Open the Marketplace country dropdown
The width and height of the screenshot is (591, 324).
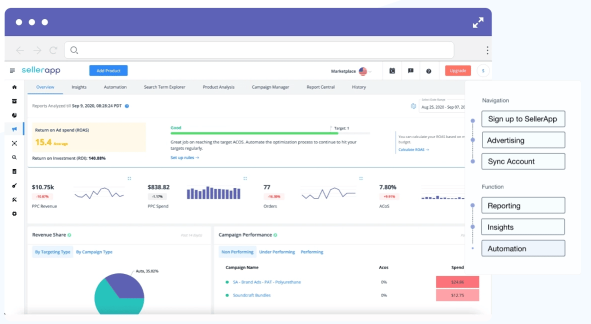pyautogui.click(x=365, y=71)
